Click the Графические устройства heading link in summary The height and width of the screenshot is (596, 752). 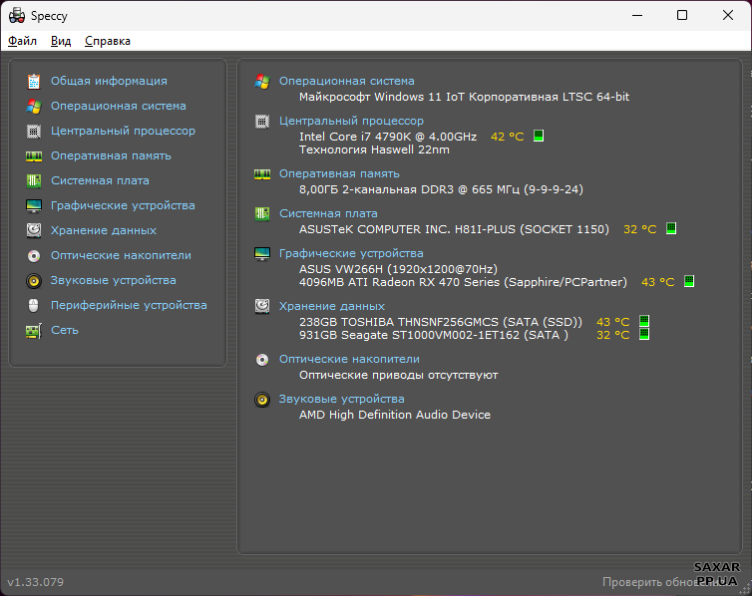351,253
